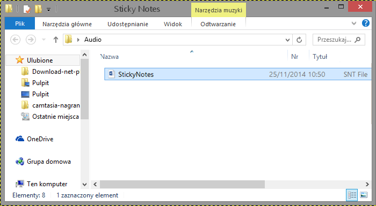This screenshot has width=376, height=206.
Task: Click the Ostatnie miejsca recent places icon
Action: (x=25, y=117)
